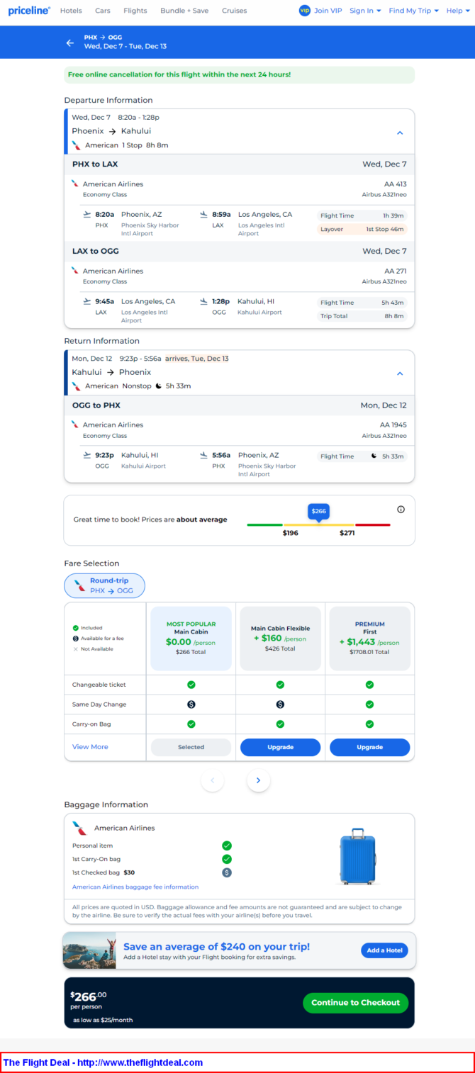Click American Airlines logo in the PHX to LAX segment
The height and width of the screenshot is (1073, 475).
75,184
